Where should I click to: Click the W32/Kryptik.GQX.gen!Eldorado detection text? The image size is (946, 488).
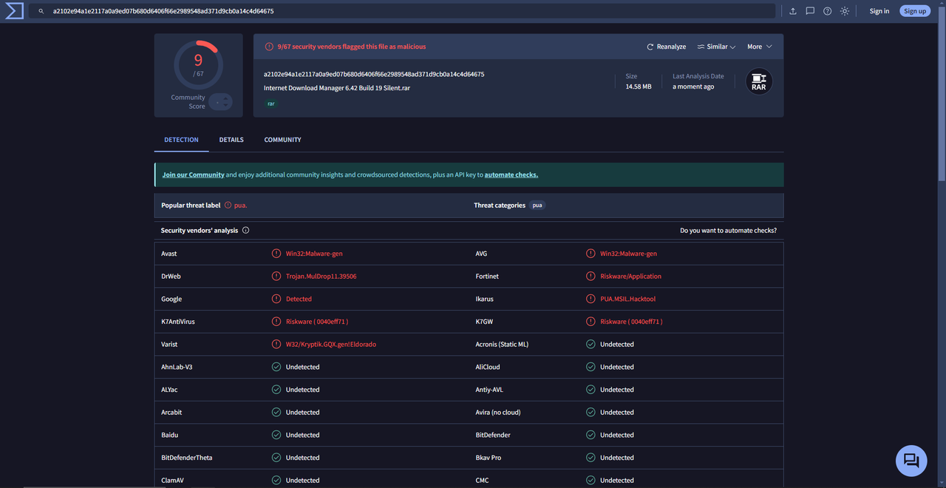(331, 345)
